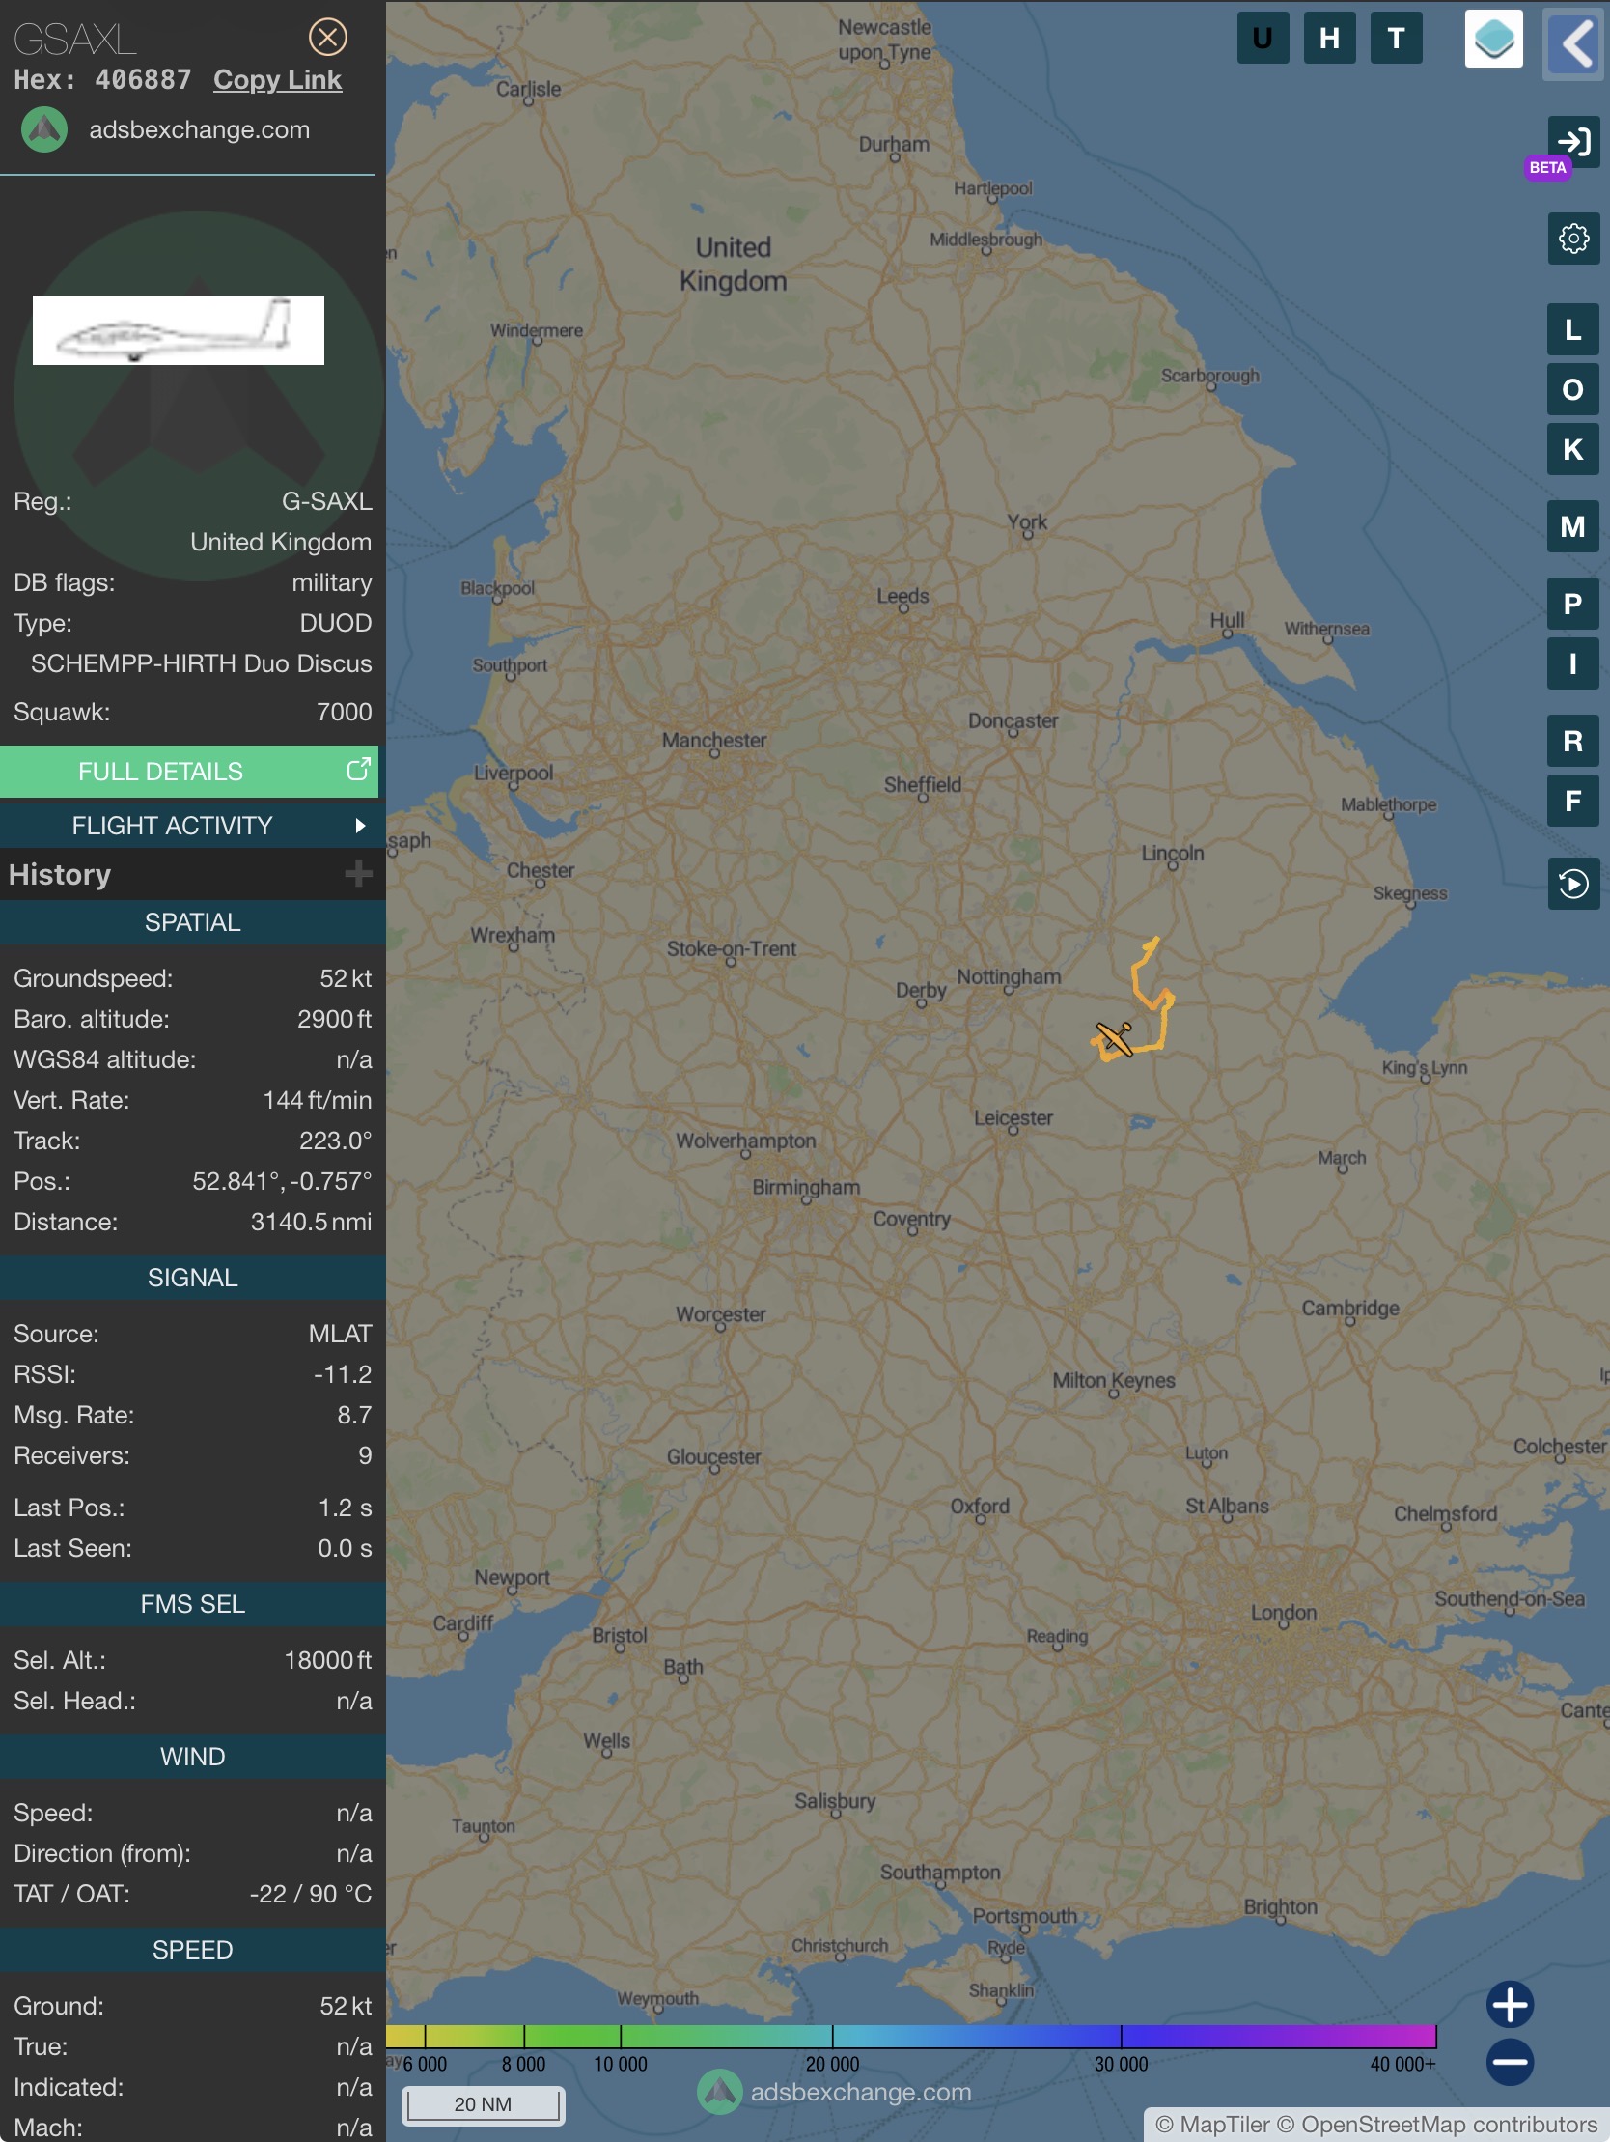Toggle the I map option button
The height and width of the screenshot is (2142, 1610).
pyautogui.click(x=1572, y=663)
